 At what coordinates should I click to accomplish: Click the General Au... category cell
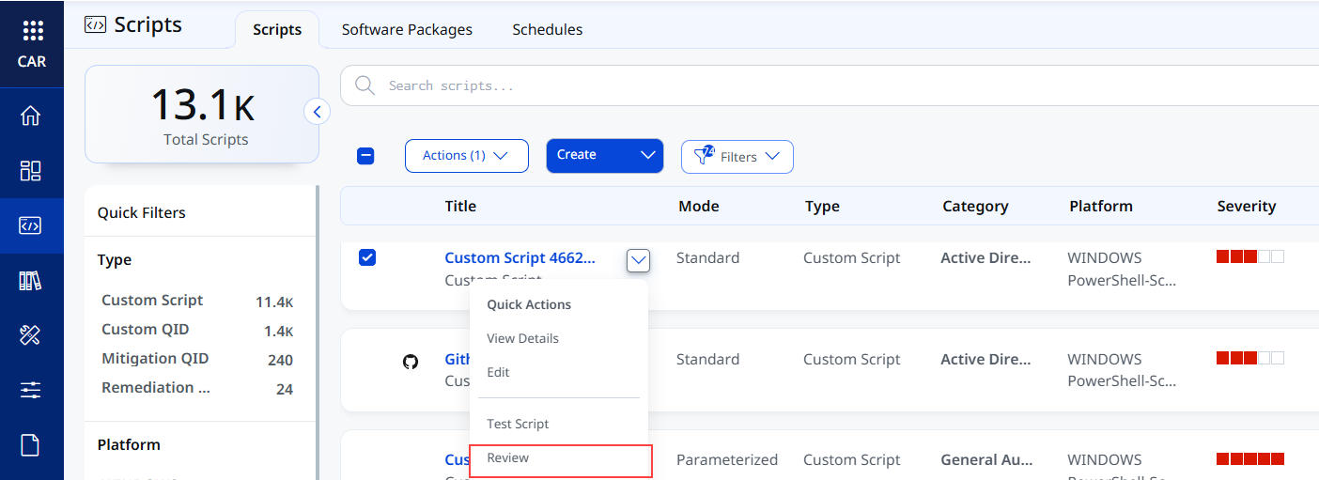[985, 459]
